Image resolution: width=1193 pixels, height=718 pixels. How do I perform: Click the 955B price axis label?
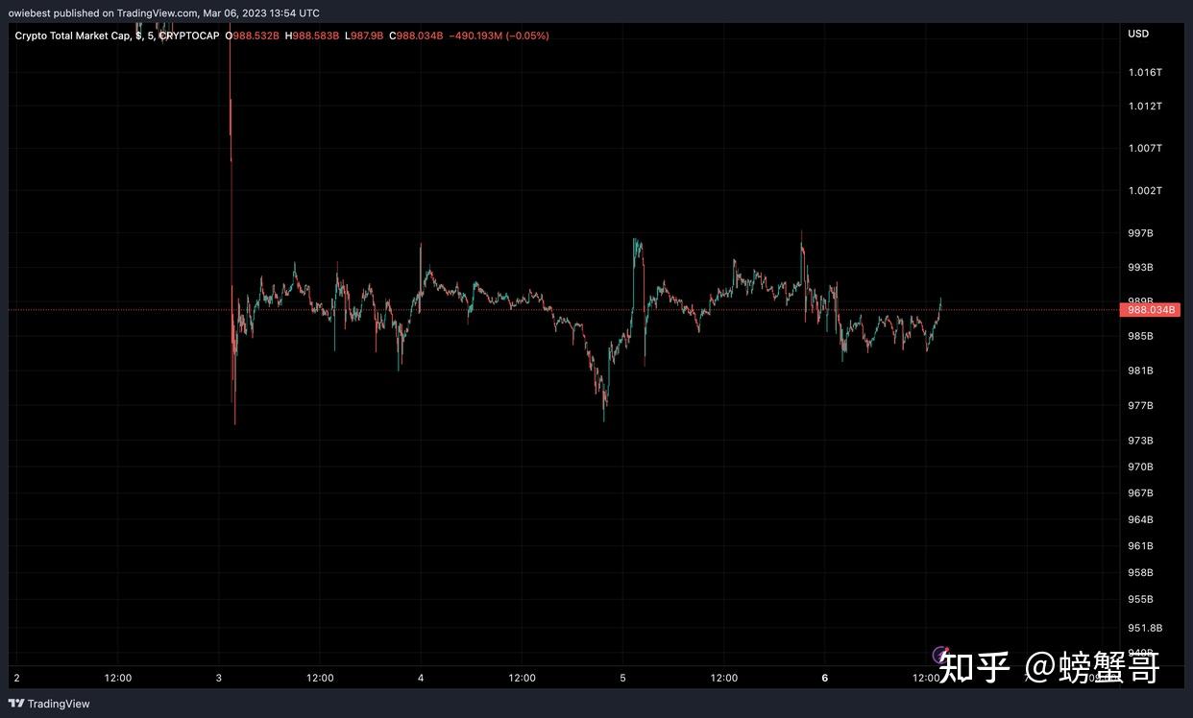[x=1140, y=599]
